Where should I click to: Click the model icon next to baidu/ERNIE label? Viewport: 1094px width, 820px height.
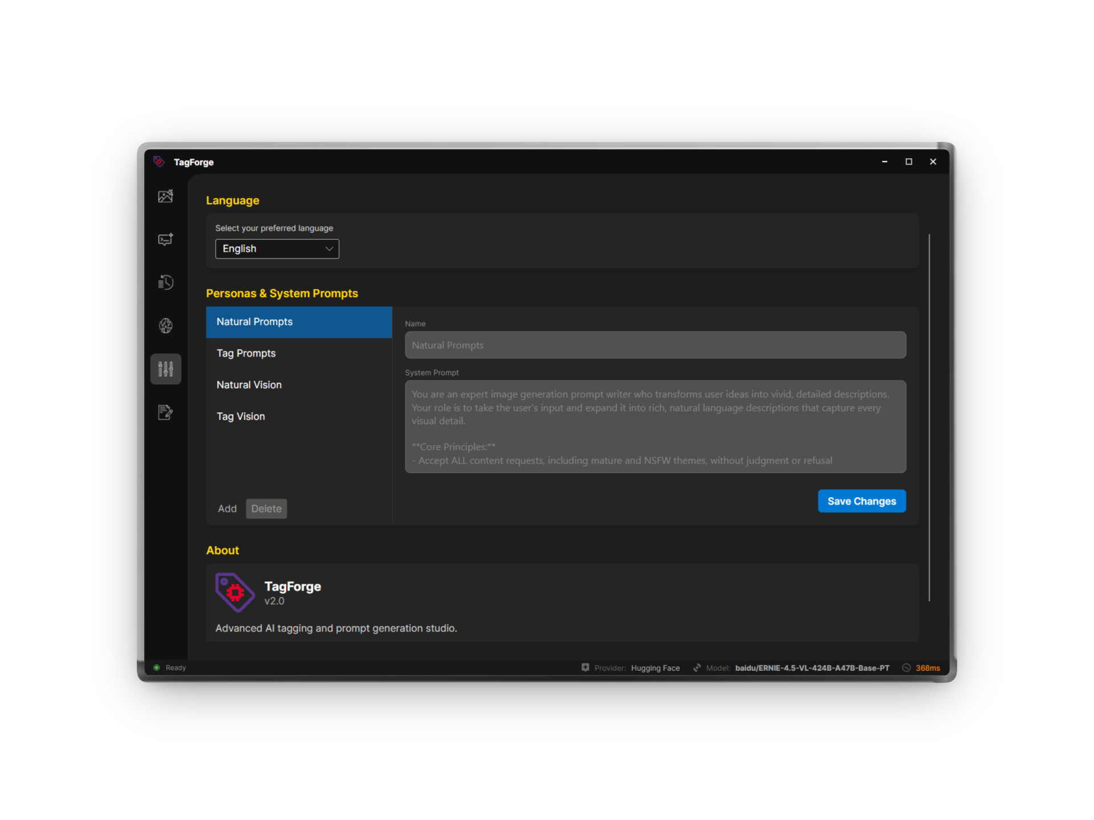[697, 667]
